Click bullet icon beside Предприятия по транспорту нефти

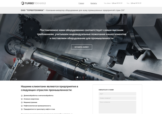(x=22, y=109)
